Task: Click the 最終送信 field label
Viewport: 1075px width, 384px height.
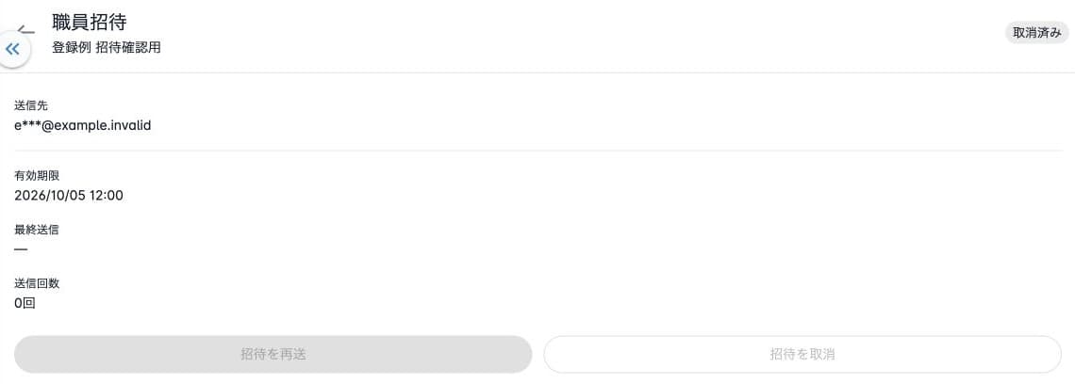Action: pyautogui.click(x=37, y=230)
